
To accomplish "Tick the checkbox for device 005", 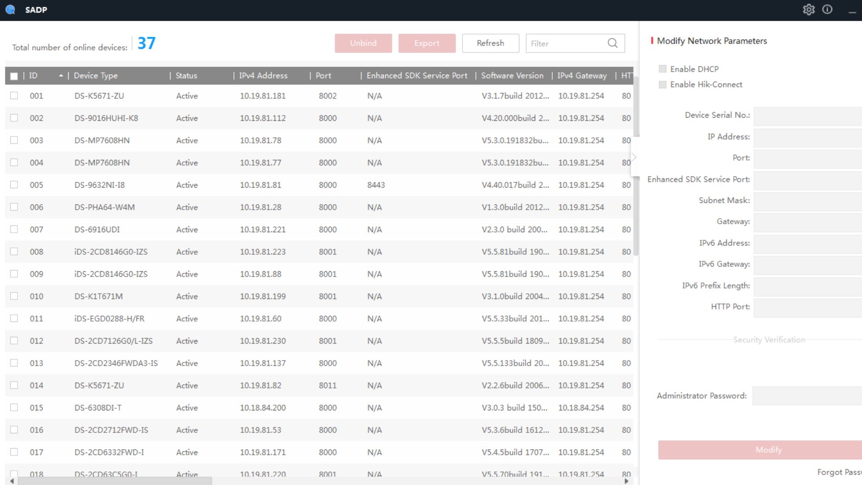I will [14, 185].
